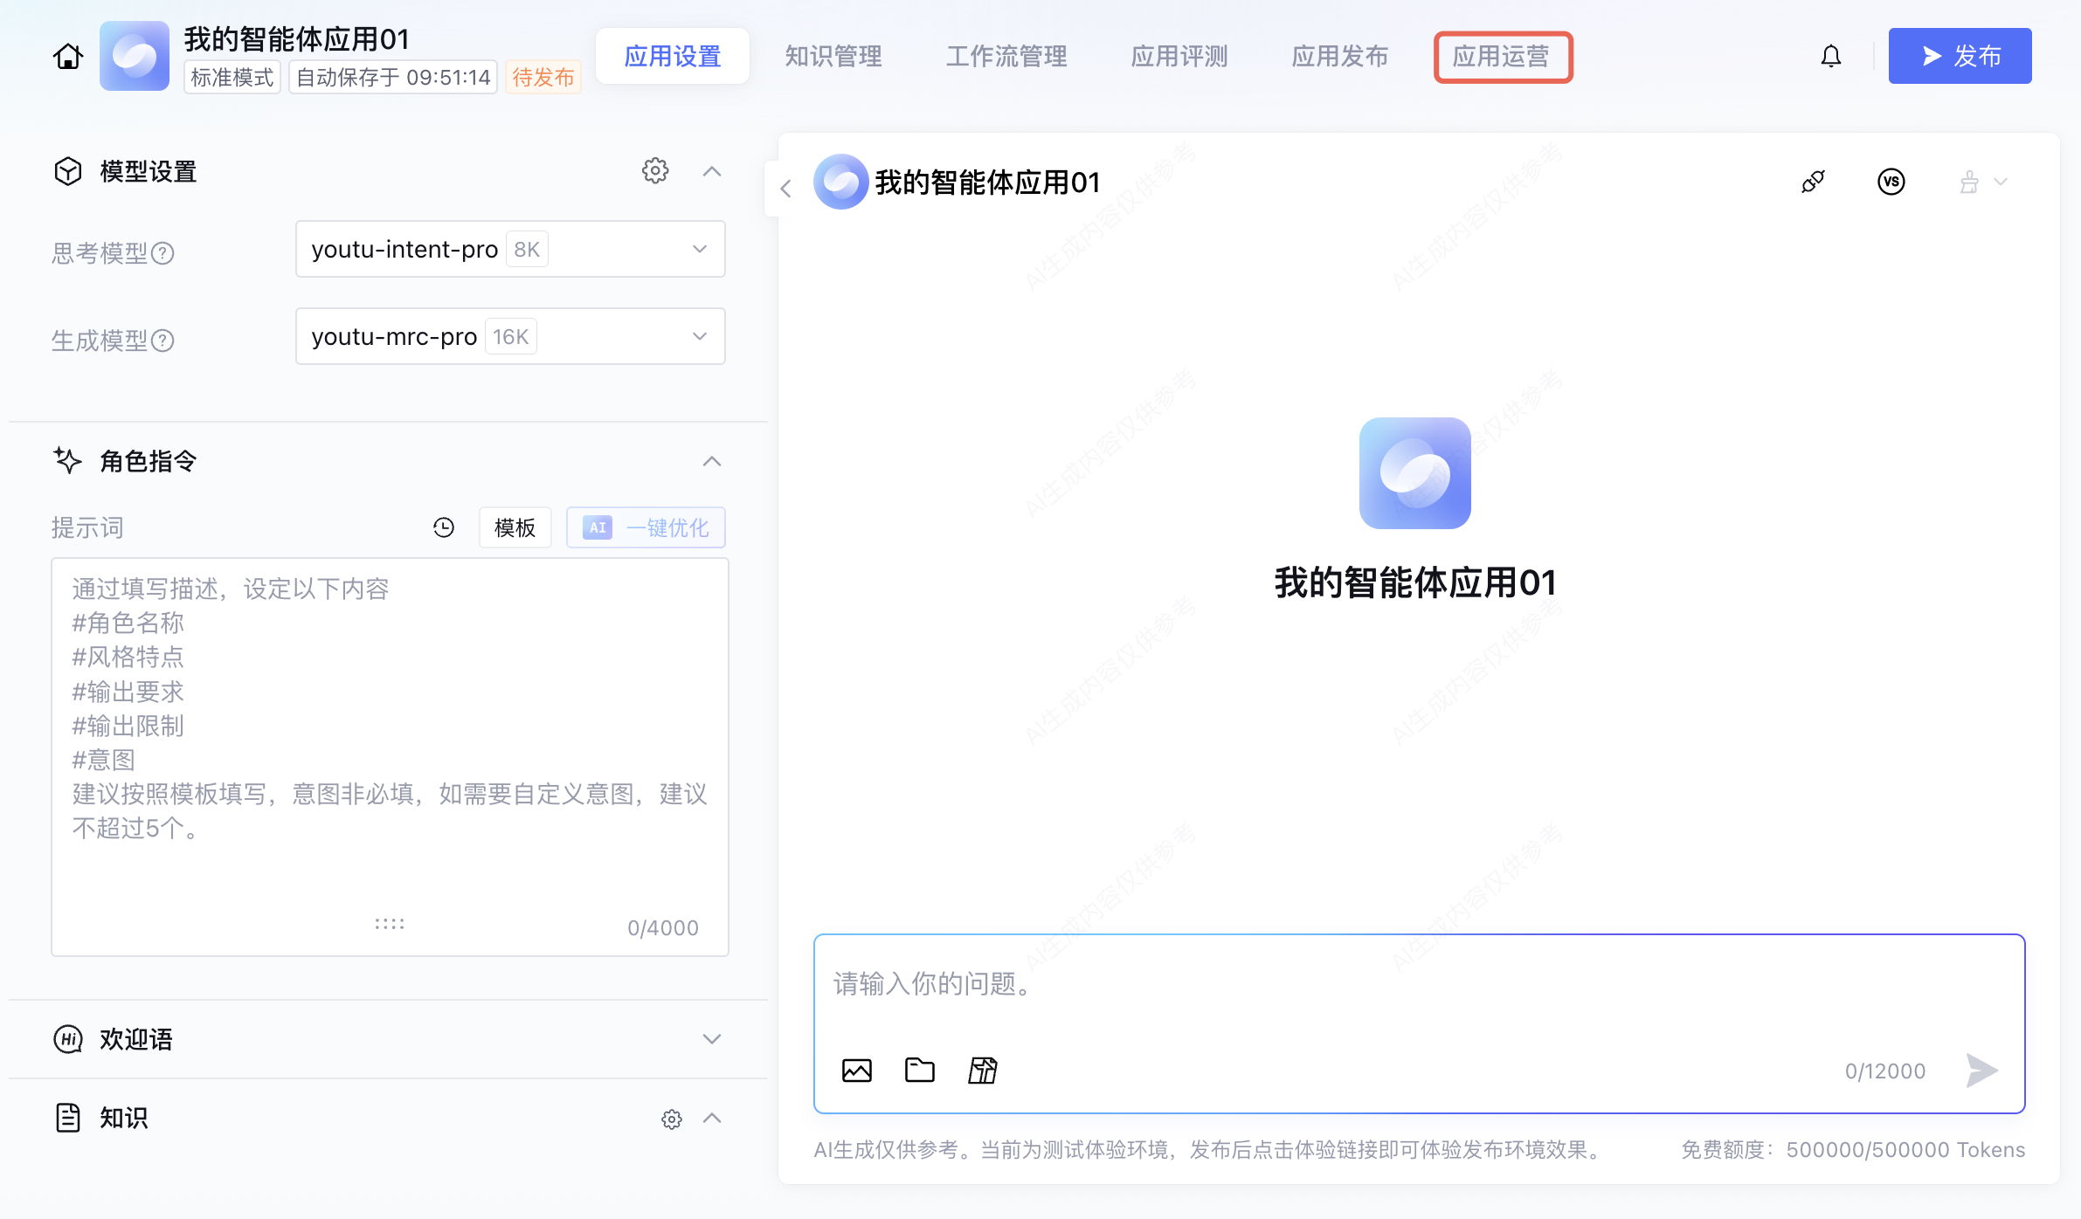The width and height of the screenshot is (2081, 1219).
Task: Upload an image via picture icon
Action: pyautogui.click(x=856, y=1070)
